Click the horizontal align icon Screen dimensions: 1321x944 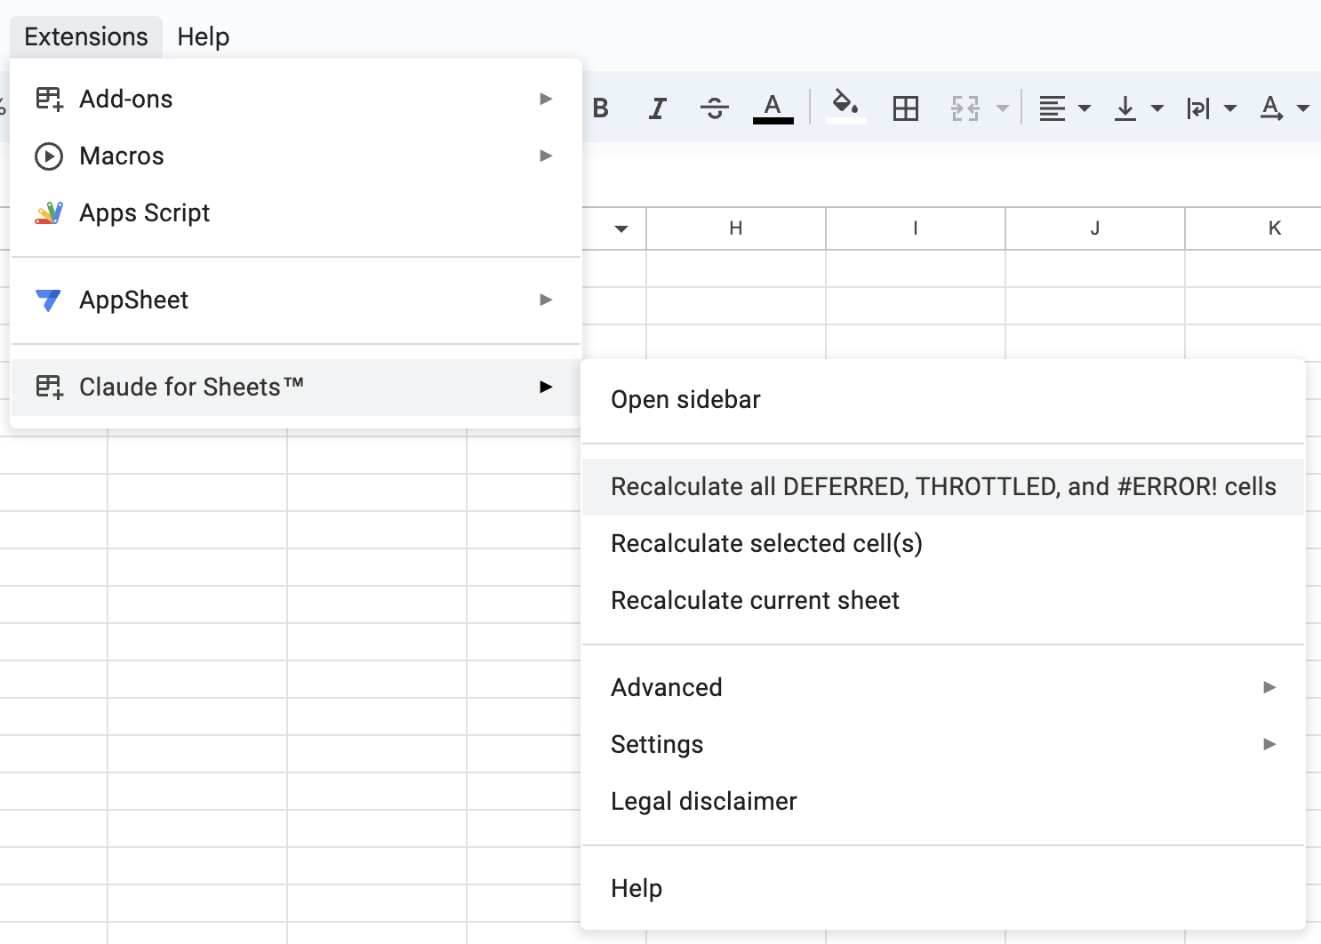click(x=1053, y=108)
